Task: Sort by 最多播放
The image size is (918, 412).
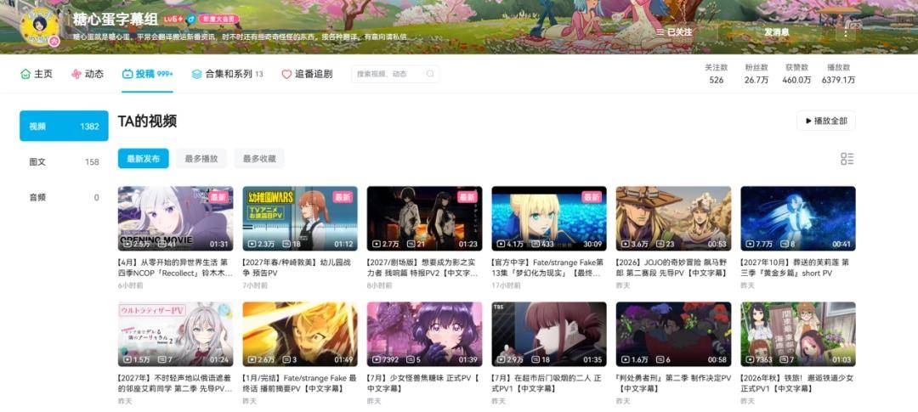Action: [201, 159]
